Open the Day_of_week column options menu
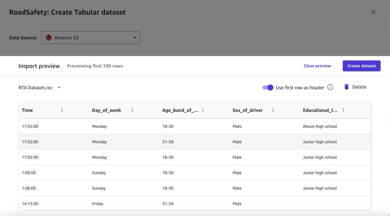Screen dimensions: 390x216 pos(132,110)
